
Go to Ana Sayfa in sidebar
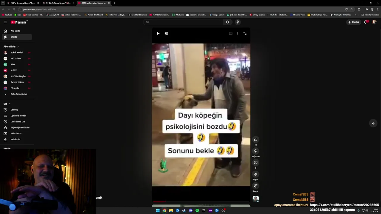17,31
